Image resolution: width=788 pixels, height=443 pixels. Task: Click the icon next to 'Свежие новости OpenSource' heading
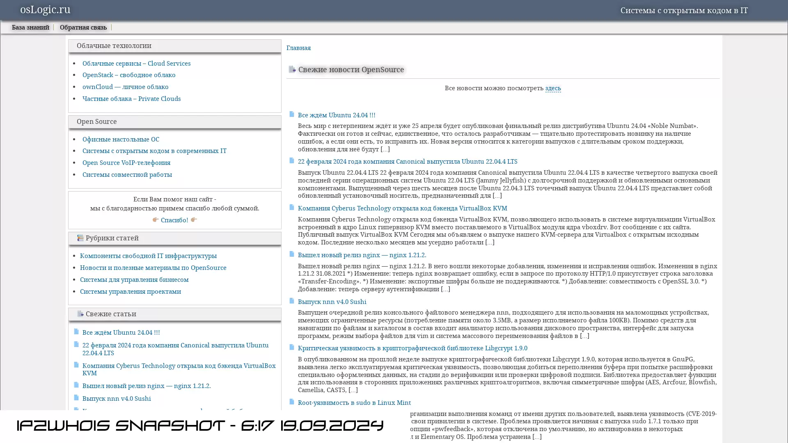(292, 69)
